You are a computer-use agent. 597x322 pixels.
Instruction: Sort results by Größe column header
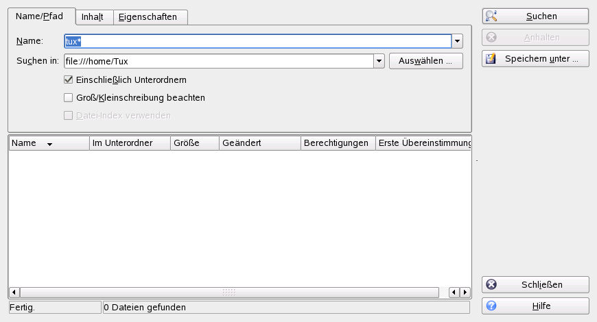click(x=195, y=143)
